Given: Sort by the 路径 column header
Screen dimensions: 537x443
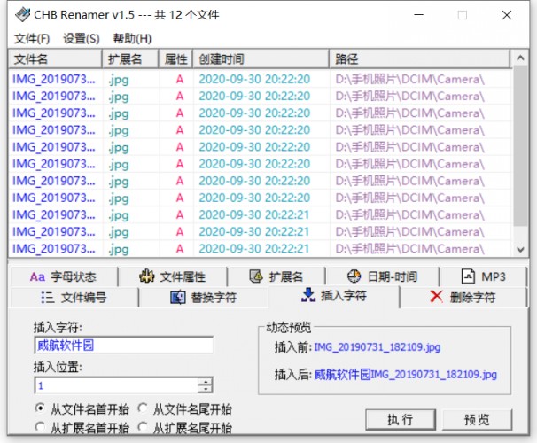Looking at the screenshot, I should 419,58.
